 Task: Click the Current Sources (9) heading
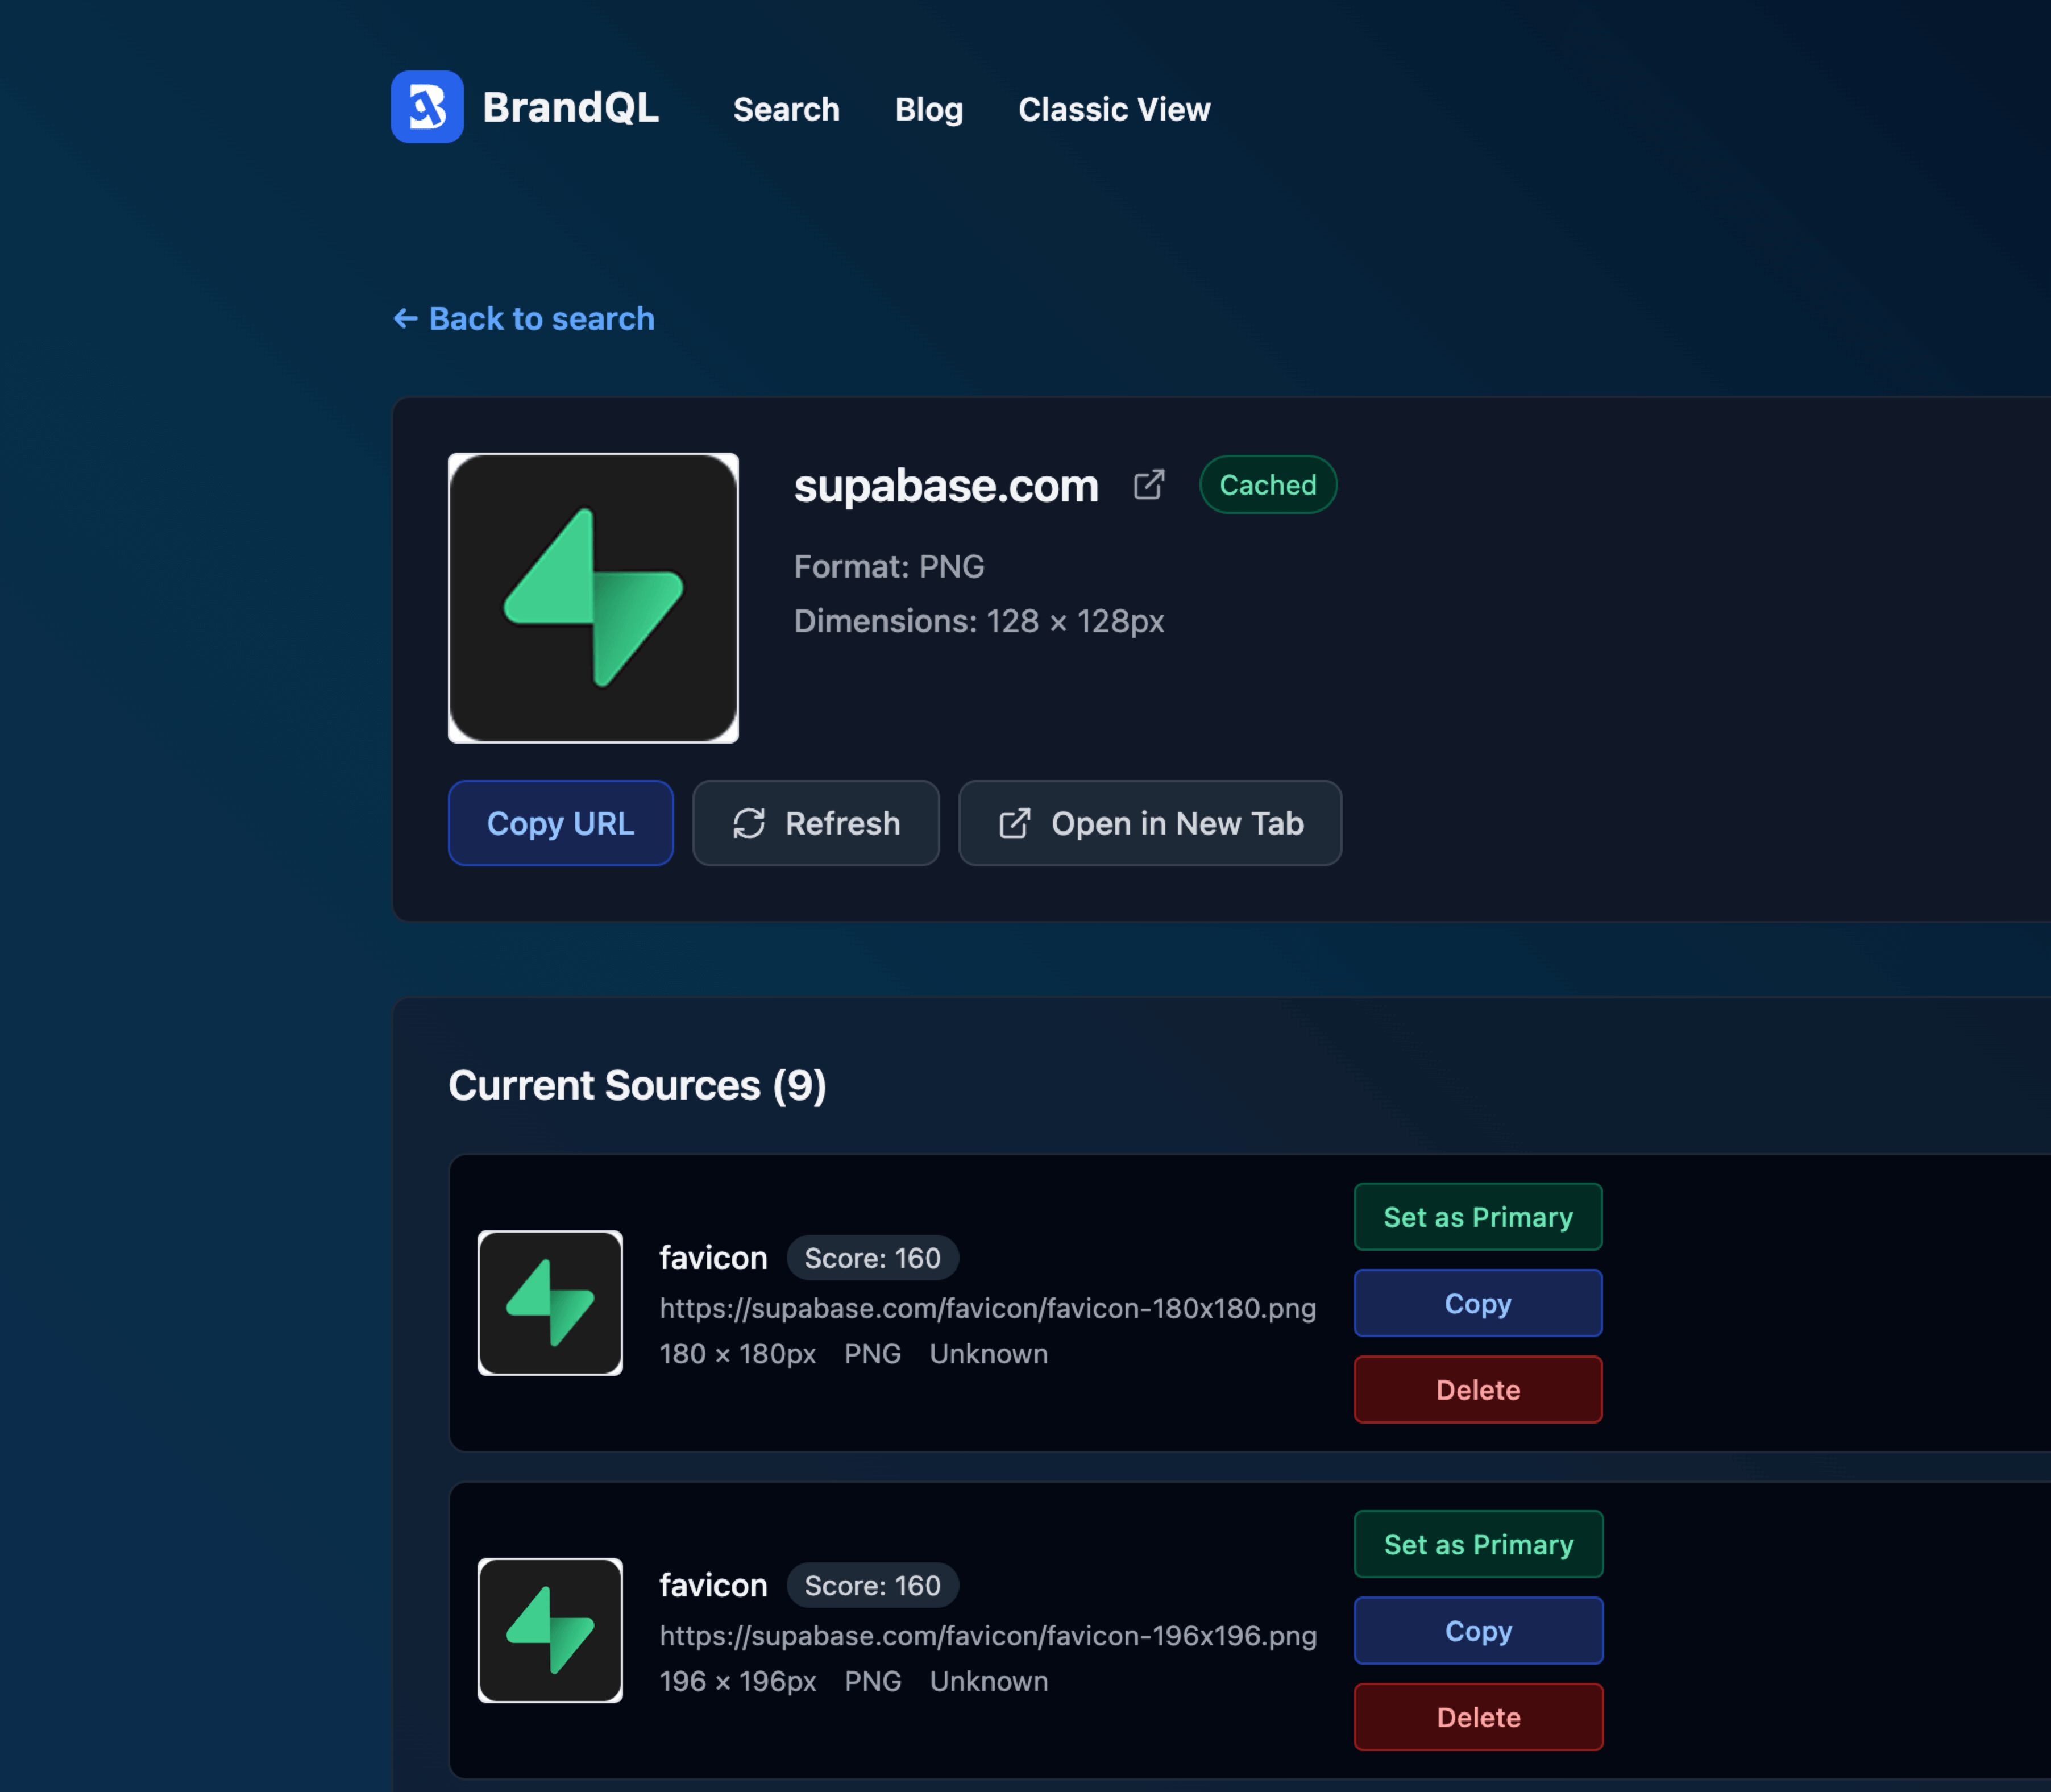[x=638, y=1086]
